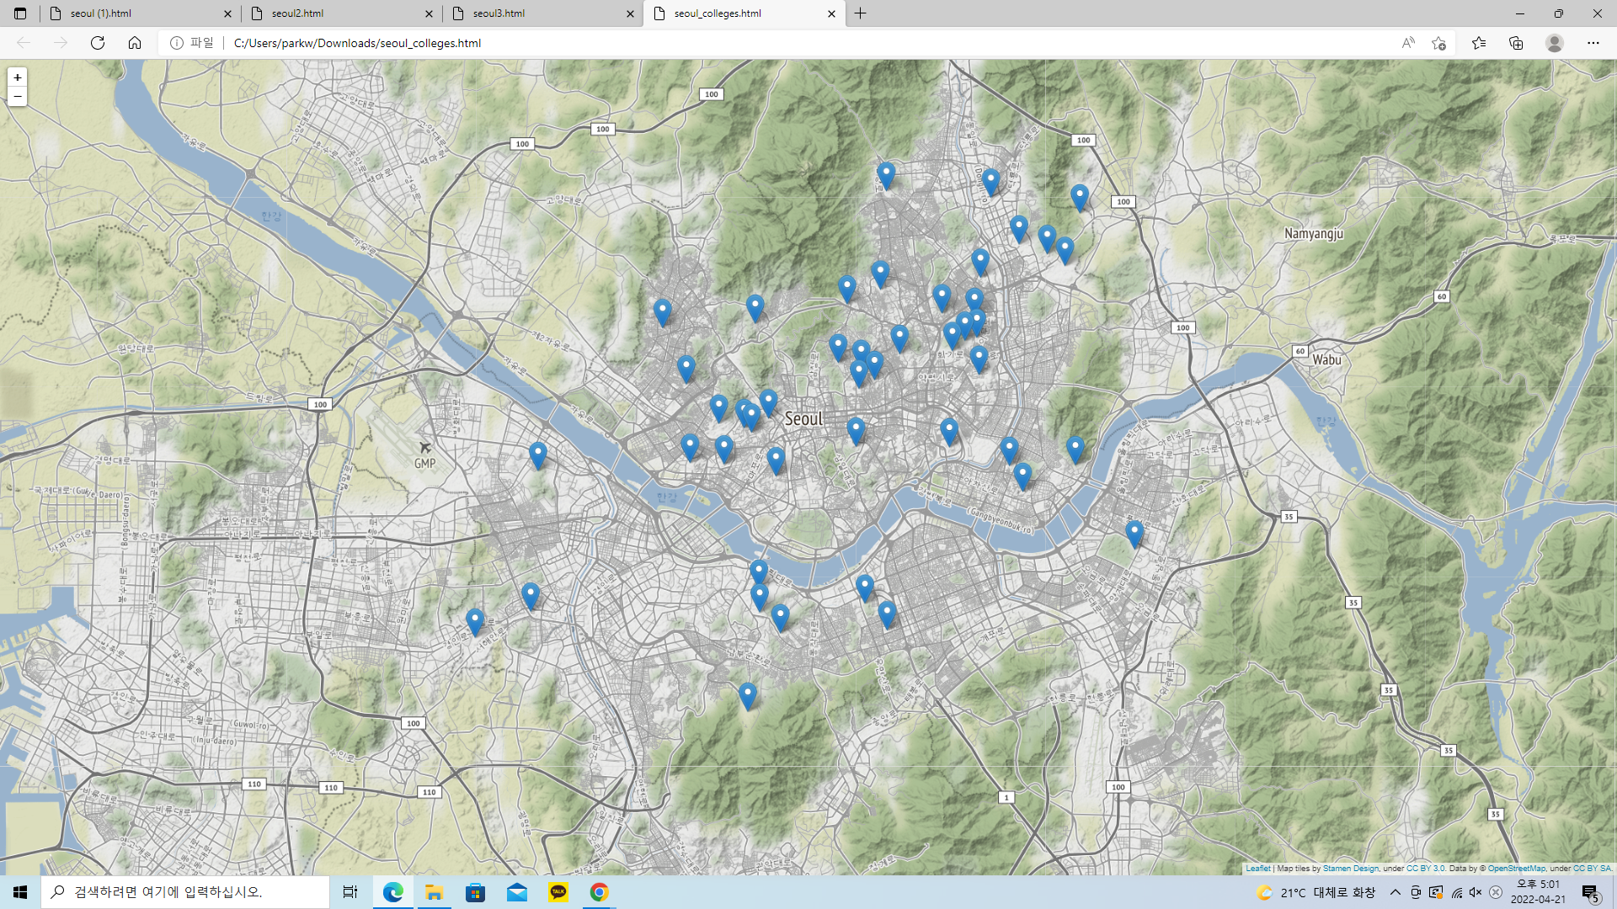The image size is (1617, 909).
Task: Go to browser home page
Action: pos(135,43)
